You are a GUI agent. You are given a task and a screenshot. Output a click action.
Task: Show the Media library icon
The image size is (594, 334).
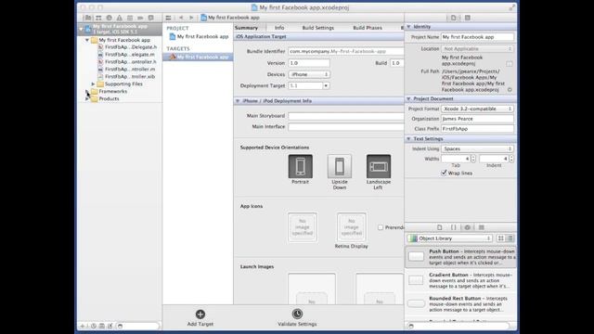[482, 227]
